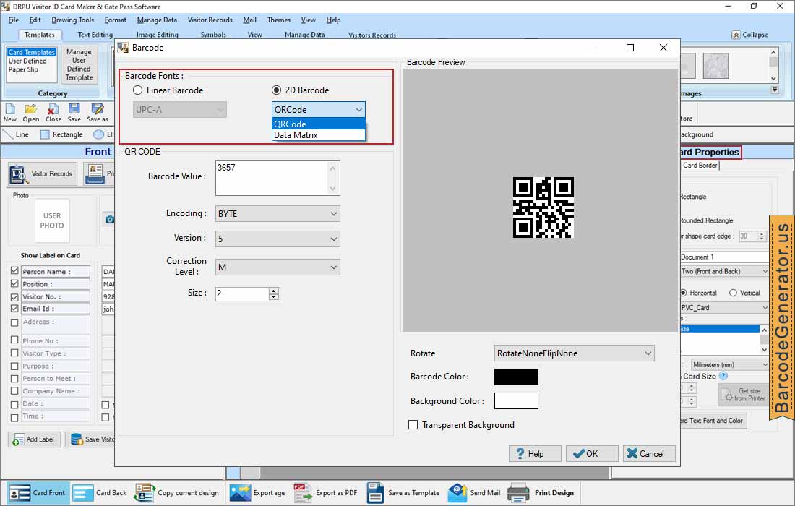Select the Vertical orientation radio button
The width and height of the screenshot is (795, 506).
(x=733, y=293)
